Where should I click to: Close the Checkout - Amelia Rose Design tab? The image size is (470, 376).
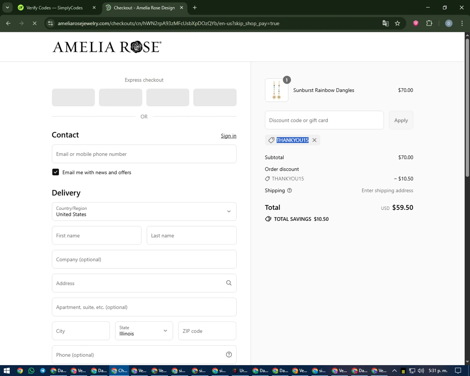tap(181, 8)
